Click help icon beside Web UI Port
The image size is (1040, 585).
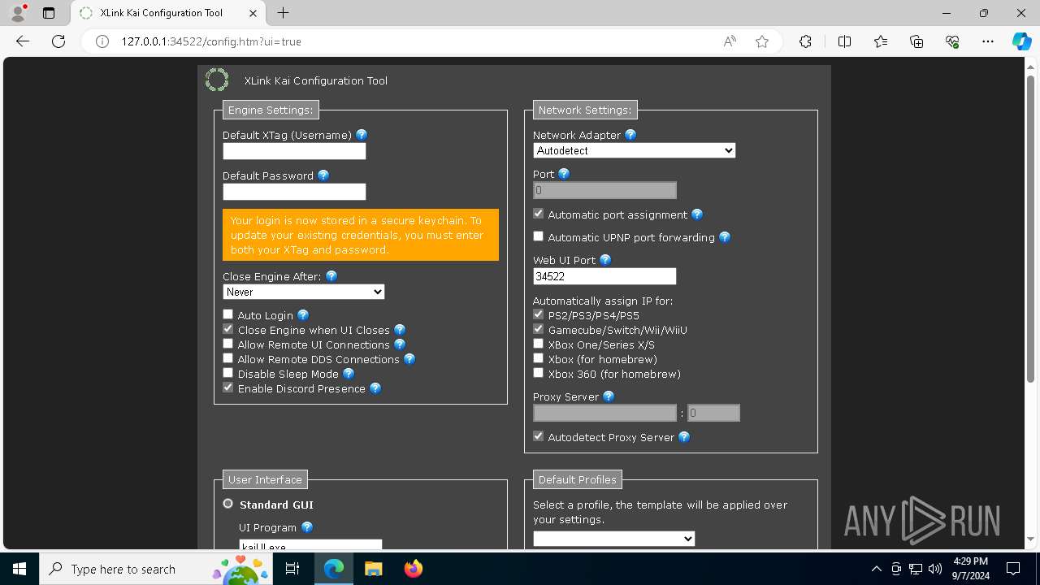[x=605, y=260]
